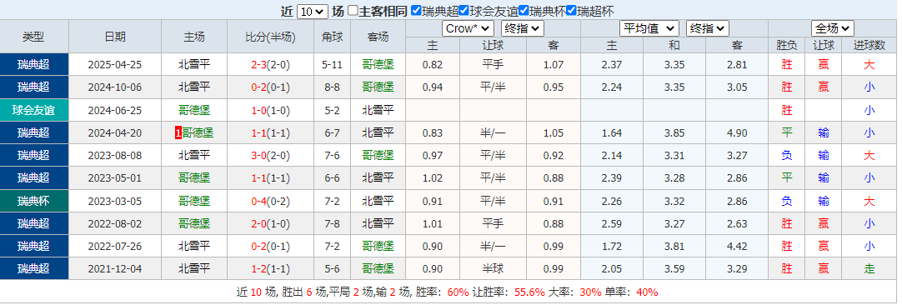Click odds value 4.90

[737, 133]
